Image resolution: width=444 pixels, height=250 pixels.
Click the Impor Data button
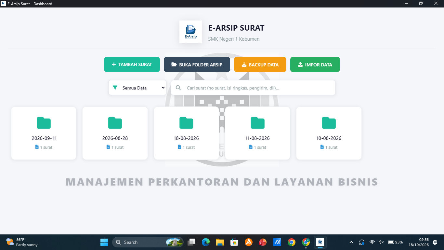point(315,64)
